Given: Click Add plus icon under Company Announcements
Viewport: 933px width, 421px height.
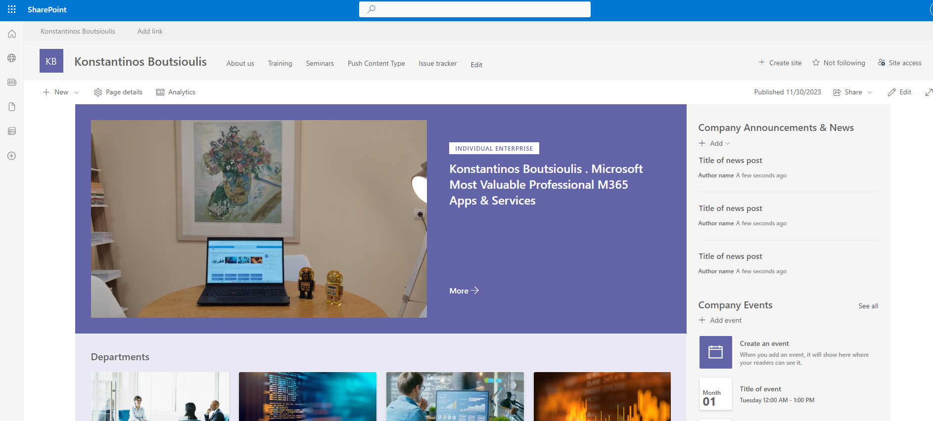Looking at the screenshot, I should [702, 143].
